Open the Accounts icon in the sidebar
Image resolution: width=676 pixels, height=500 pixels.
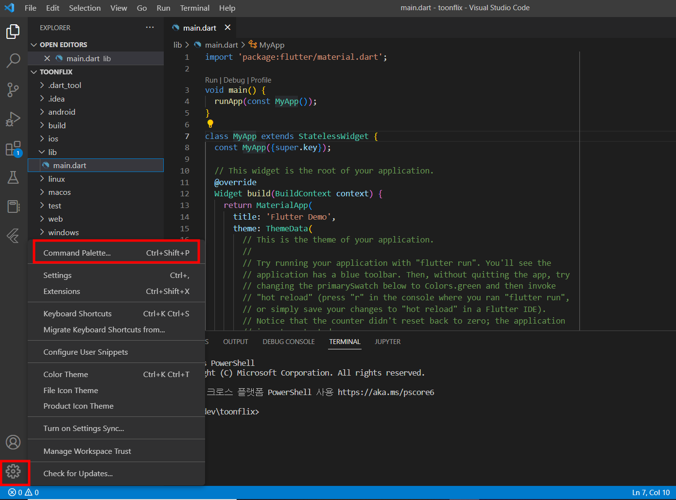click(x=13, y=442)
